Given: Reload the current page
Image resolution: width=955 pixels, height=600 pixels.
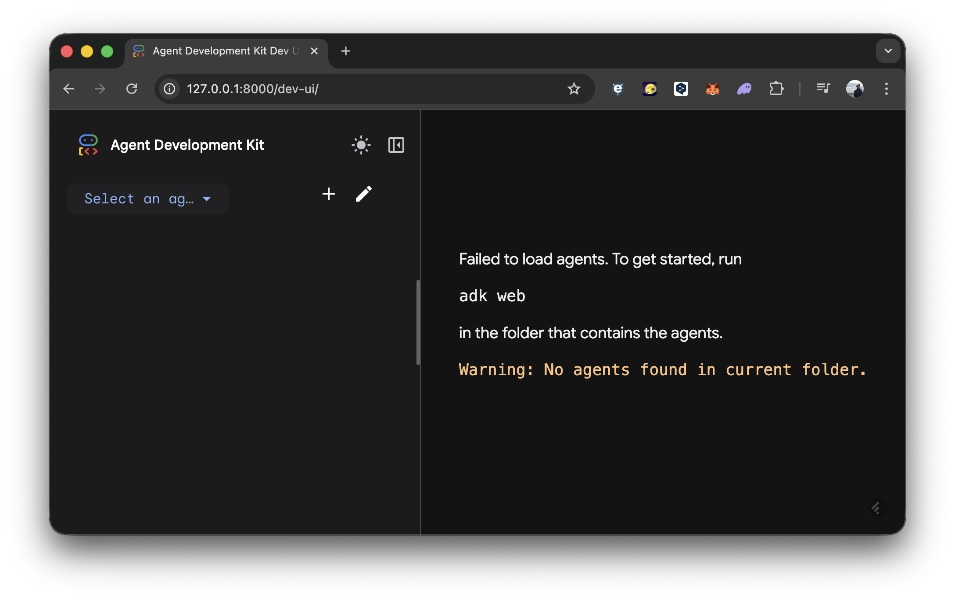Looking at the screenshot, I should pos(132,89).
